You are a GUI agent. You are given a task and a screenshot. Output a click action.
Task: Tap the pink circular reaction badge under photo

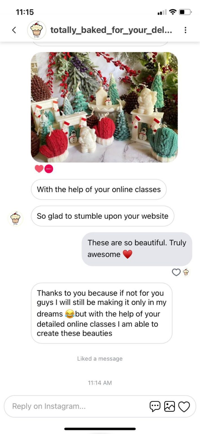[49, 169]
